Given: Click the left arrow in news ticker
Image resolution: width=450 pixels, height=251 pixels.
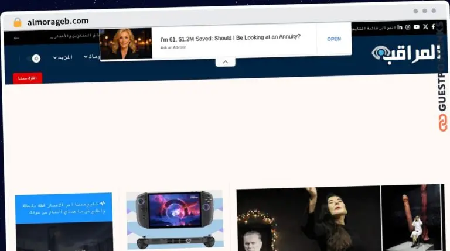Looking at the screenshot, I should [x=16, y=37].
